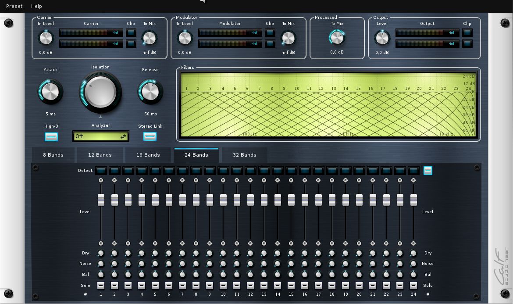Click the Processed To Mix knob
Screen dimensions: 513x304
(337, 38)
